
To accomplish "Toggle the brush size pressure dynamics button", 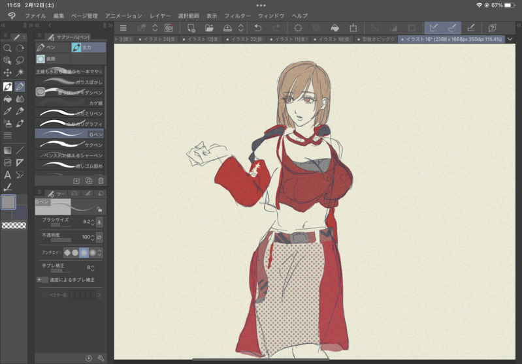I will [99, 222].
